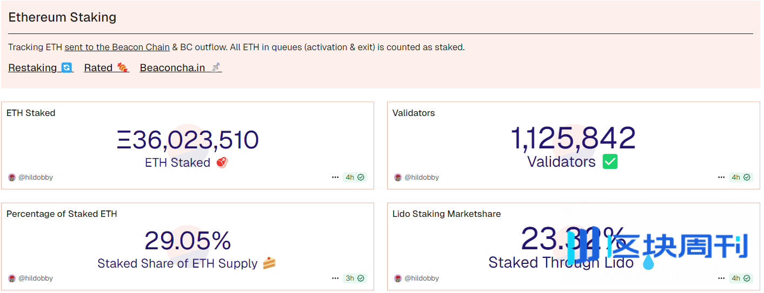This screenshot has width=764, height=293.
Task: Click hildobby avatar on Lido Staking Marketshare card
Action: pos(398,278)
